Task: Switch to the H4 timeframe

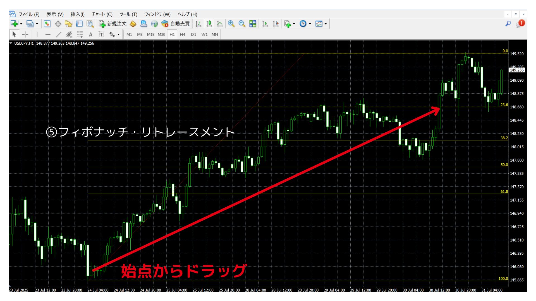Action: [x=183, y=34]
